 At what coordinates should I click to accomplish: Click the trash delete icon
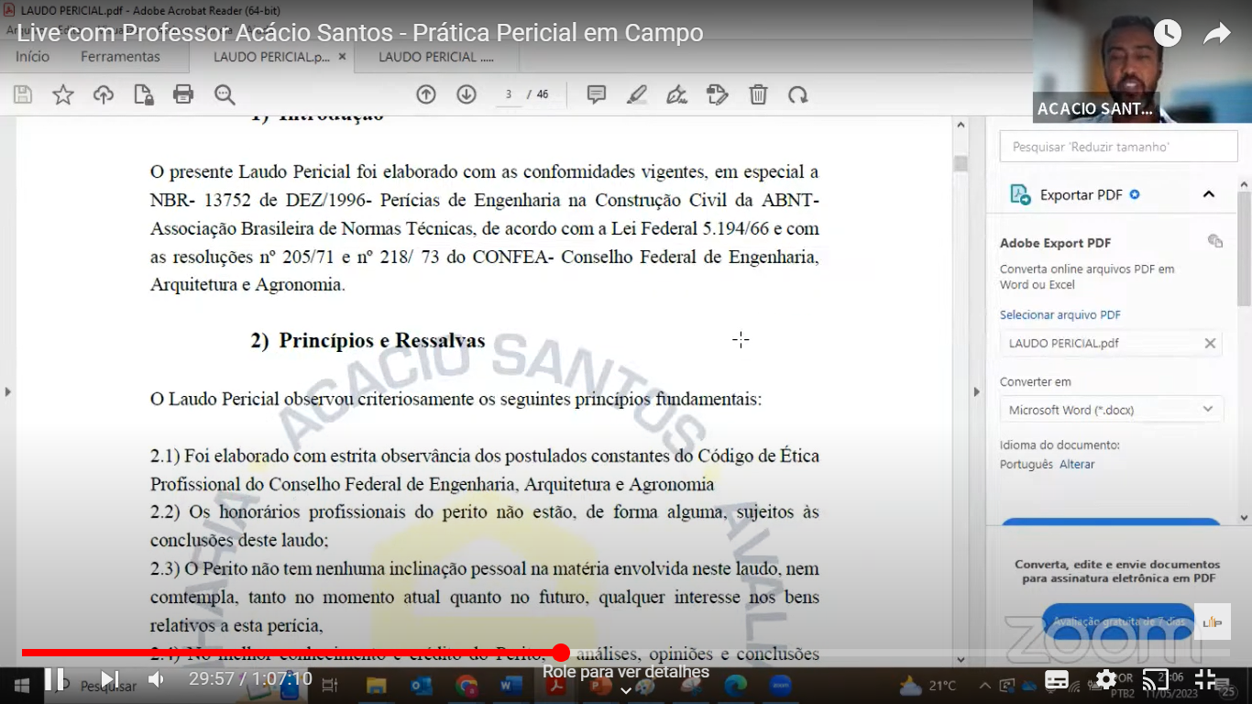pos(758,94)
